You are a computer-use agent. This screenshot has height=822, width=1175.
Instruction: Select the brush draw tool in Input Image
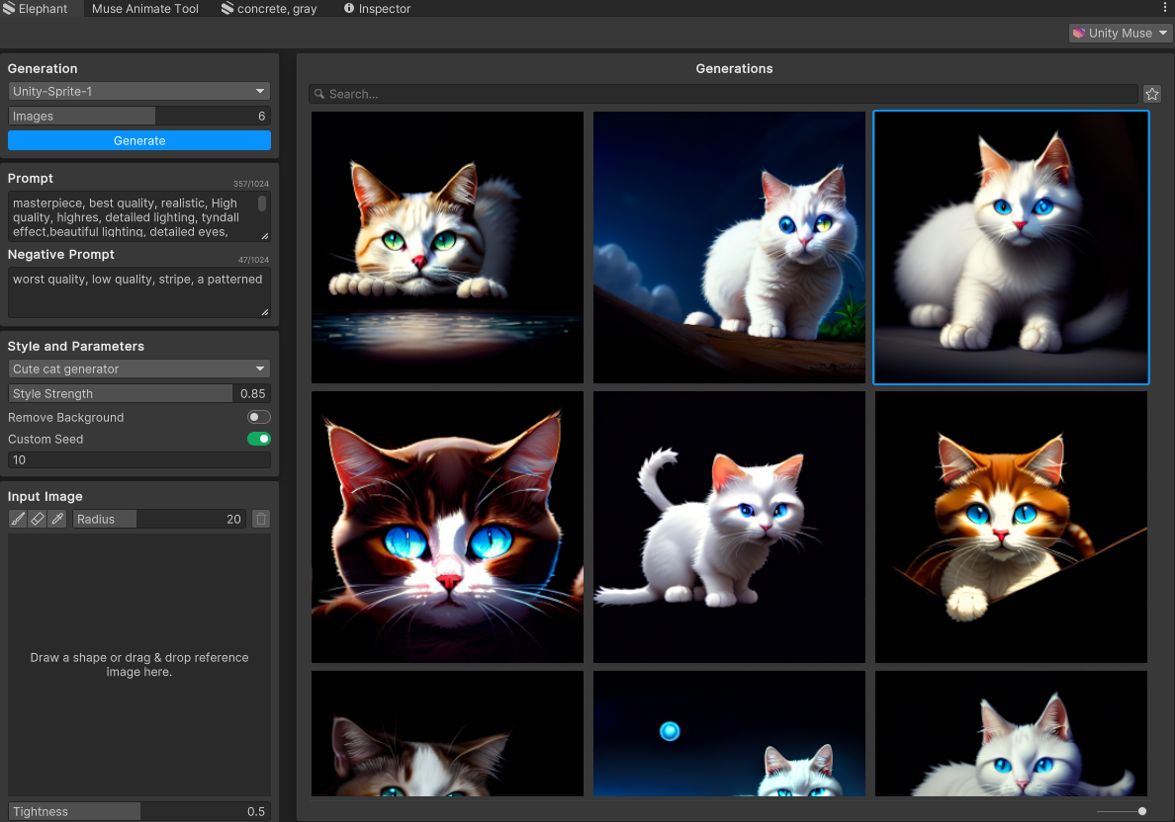(x=17, y=519)
